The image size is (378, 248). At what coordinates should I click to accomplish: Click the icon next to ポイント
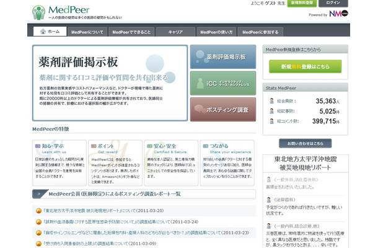coord(94,146)
